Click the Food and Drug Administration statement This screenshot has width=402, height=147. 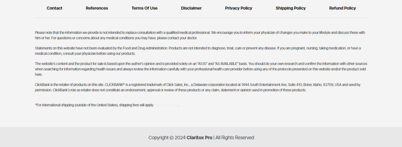[198, 51]
